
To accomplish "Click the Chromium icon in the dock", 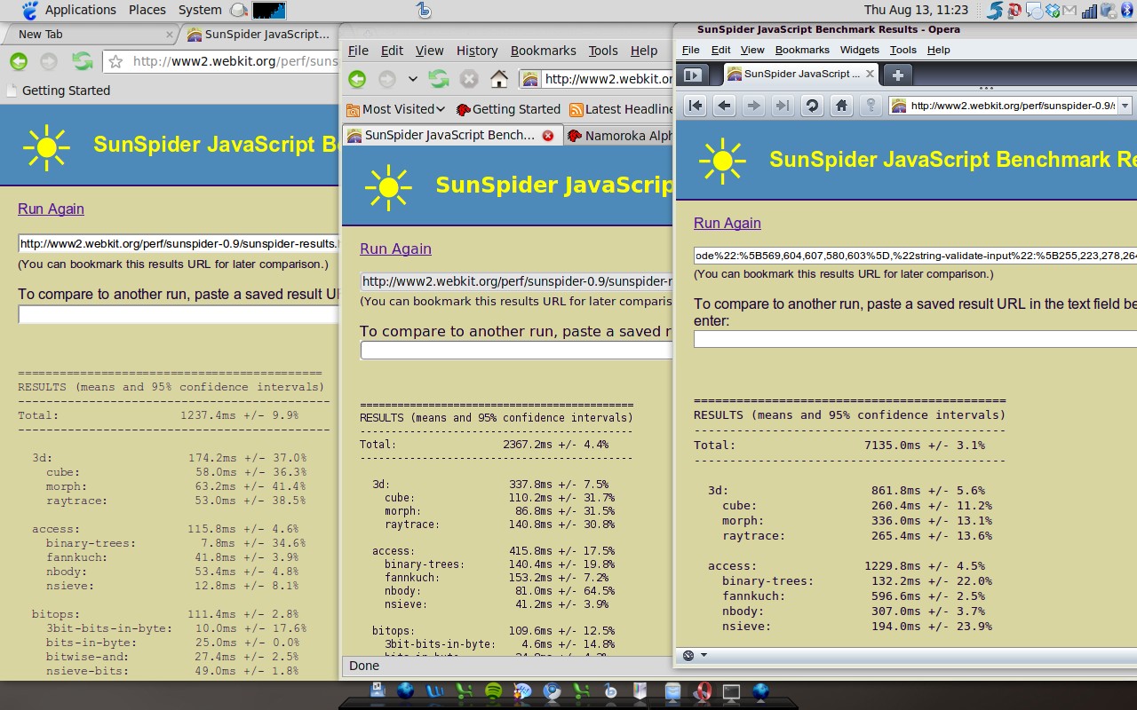I will [552, 690].
